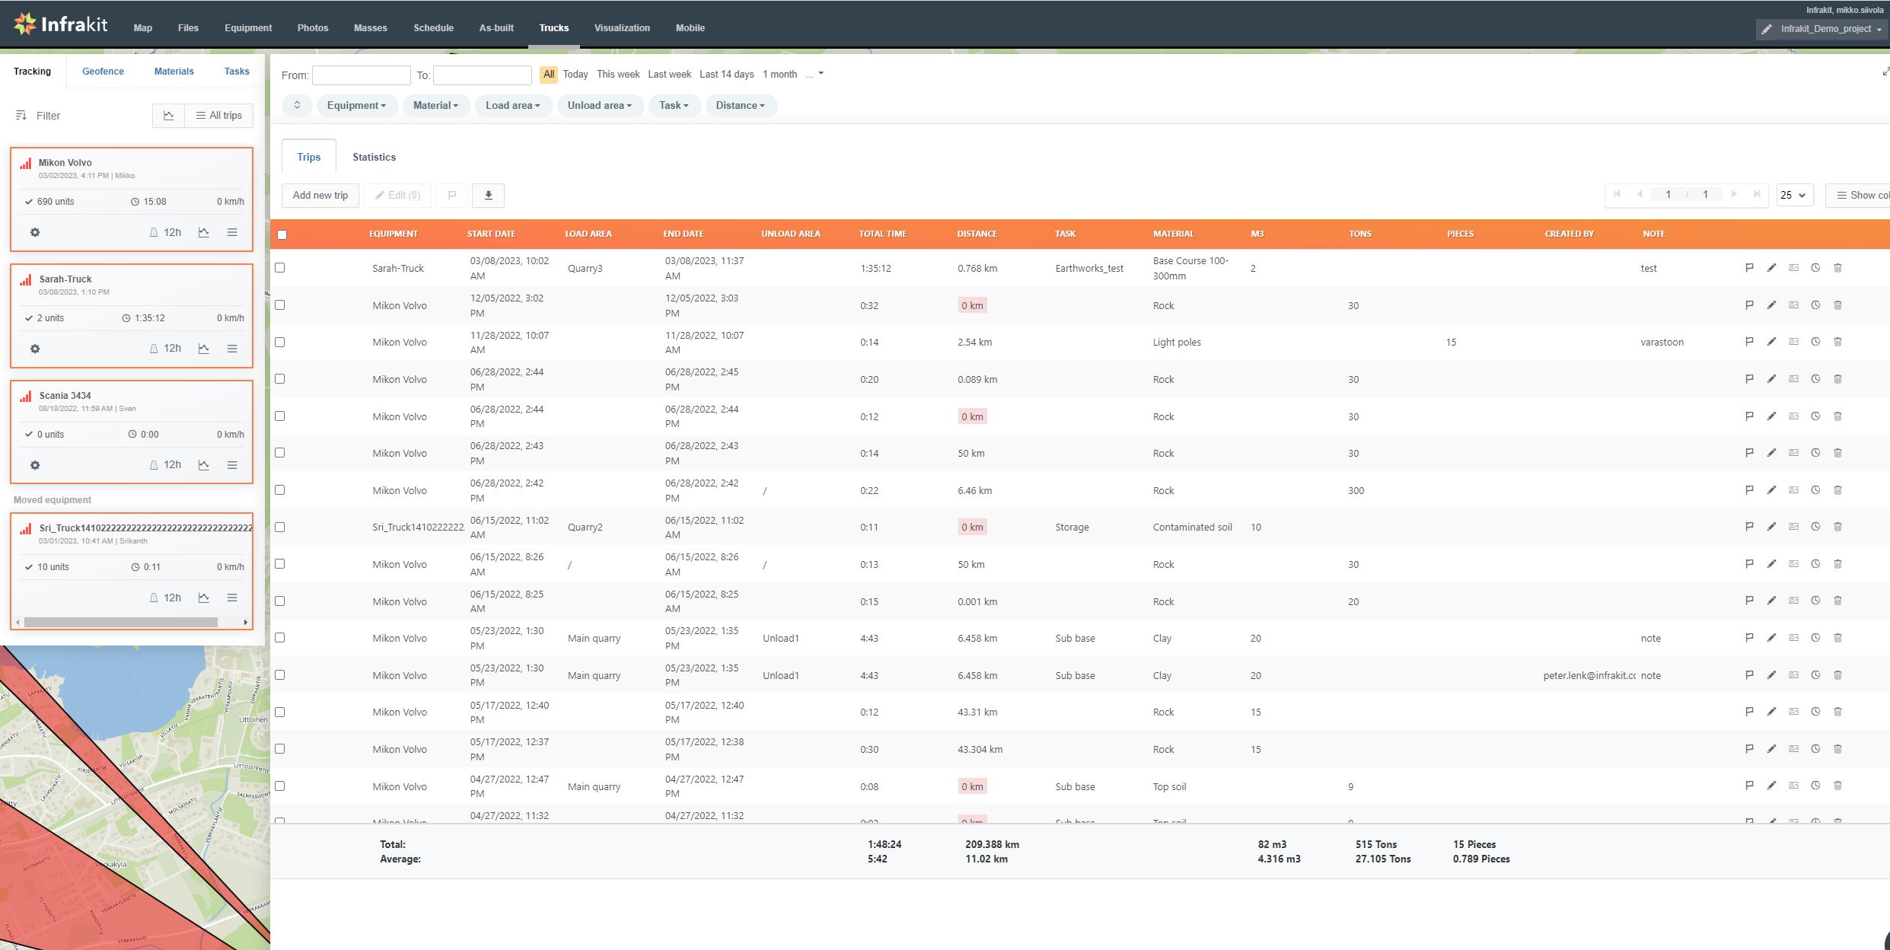The height and width of the screenshot is (950, 1890).
Task: Click edit pencil for Sarah-Truck trip row
Action: point(1771,268)
